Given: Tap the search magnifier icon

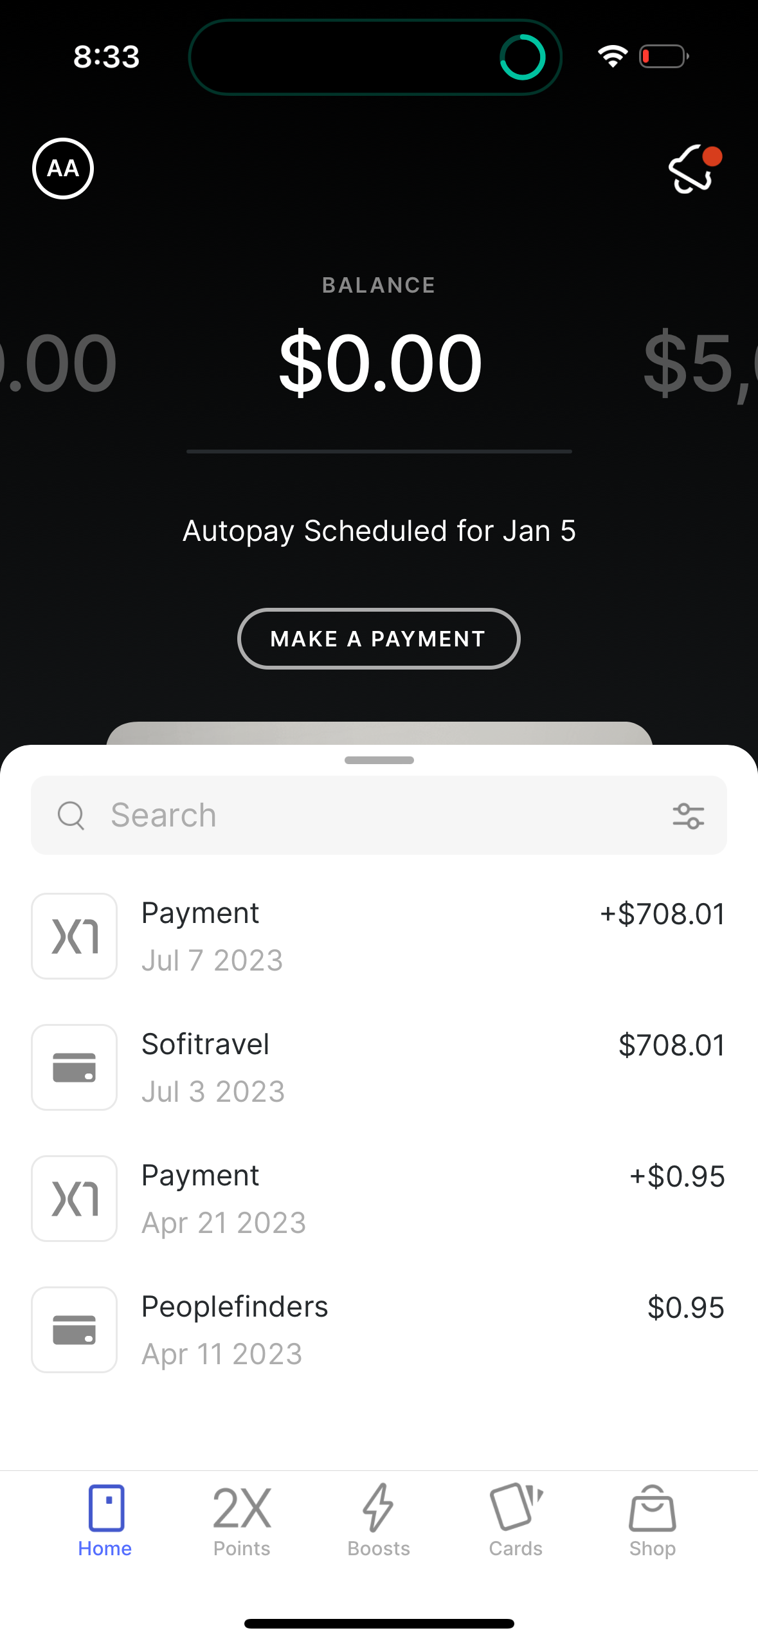Looking at the screenshot, I should [x=71, y=816].
